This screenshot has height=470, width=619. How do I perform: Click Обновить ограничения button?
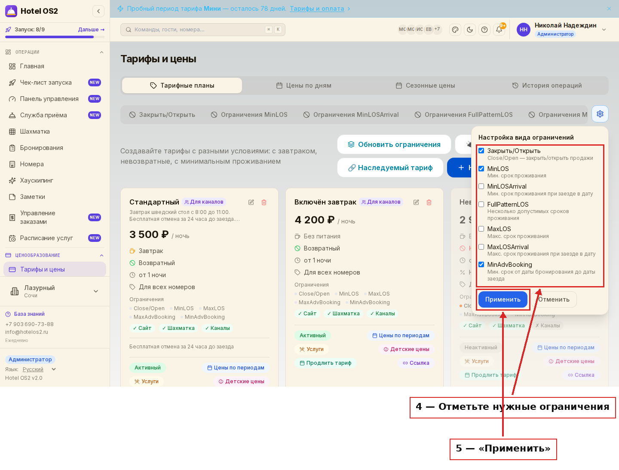coord(394,144)
